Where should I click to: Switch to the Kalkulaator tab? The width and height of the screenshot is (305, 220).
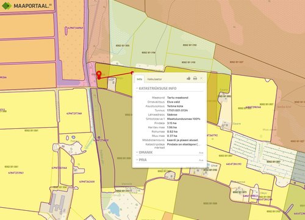(154, 79)
